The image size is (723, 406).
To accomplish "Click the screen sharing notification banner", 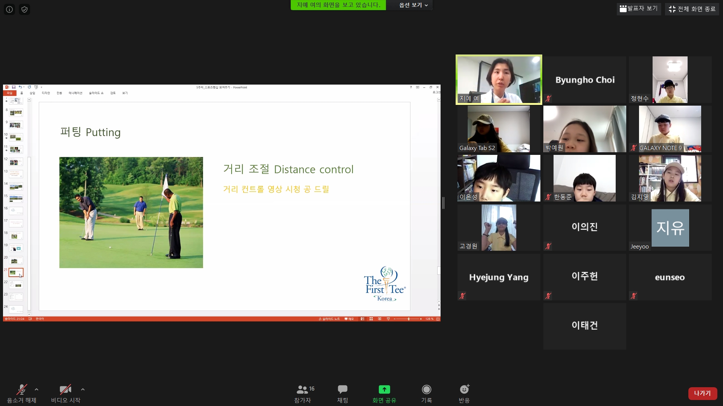I will click(338, 5).
